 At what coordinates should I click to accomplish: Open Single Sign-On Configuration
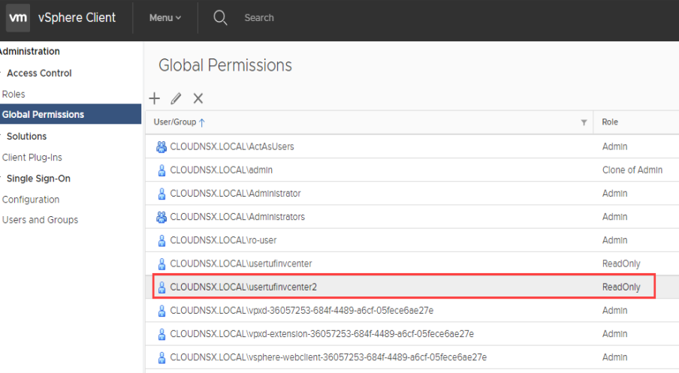pos(31,200)
